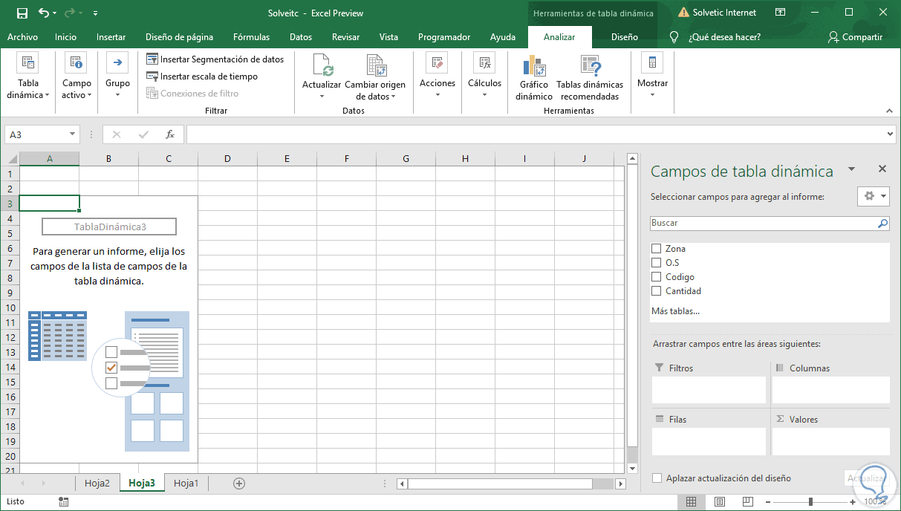Open the field list gear settings dropdown
Viewport: 901px width, 511px height.
point(874,196)
